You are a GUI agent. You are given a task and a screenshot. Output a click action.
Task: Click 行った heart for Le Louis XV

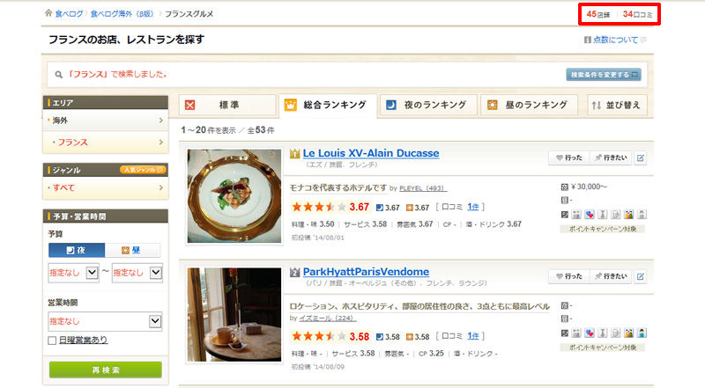(x=568, y=157)
